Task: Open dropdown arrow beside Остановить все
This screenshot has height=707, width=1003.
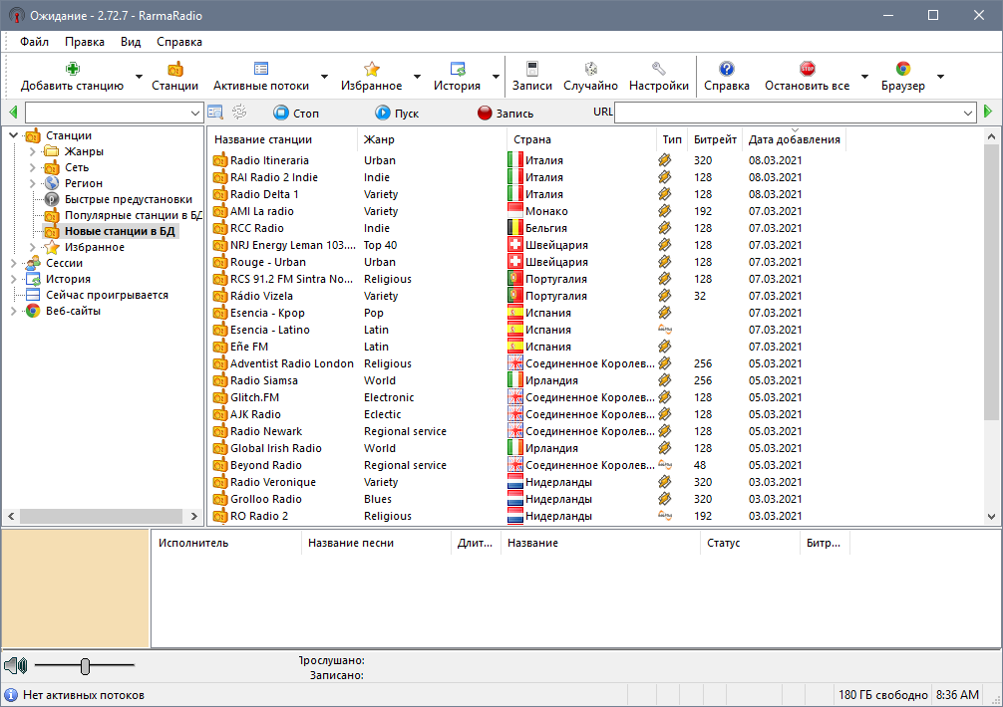Action: click(864, 77)
